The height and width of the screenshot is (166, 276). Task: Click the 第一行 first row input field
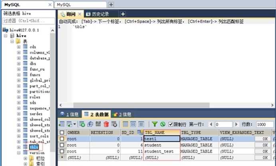tap(224, 124)
